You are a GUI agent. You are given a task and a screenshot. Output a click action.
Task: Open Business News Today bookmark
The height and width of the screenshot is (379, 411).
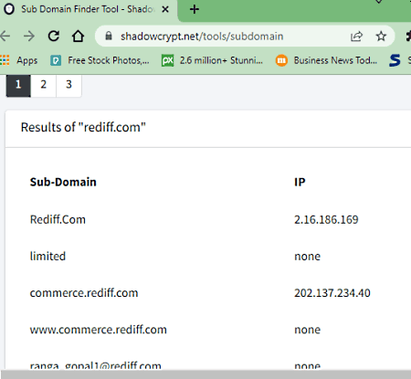point(326,60)
